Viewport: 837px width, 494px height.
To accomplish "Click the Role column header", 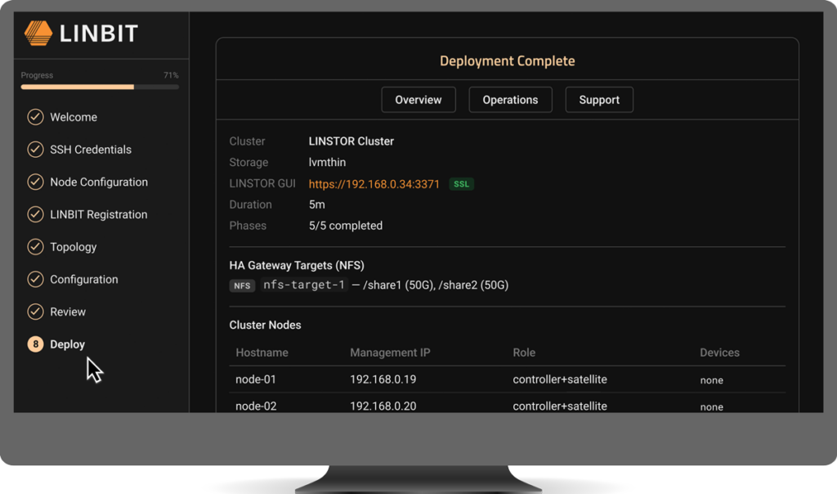I will click(x=524, y=353).
